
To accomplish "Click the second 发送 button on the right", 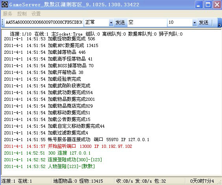I will click(203, 22).
